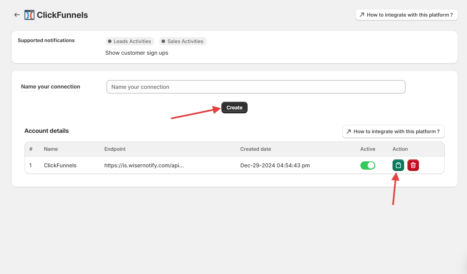Click the 'Show customer sign ups' text
The image size is (467, 274).
tap(137, 53)
